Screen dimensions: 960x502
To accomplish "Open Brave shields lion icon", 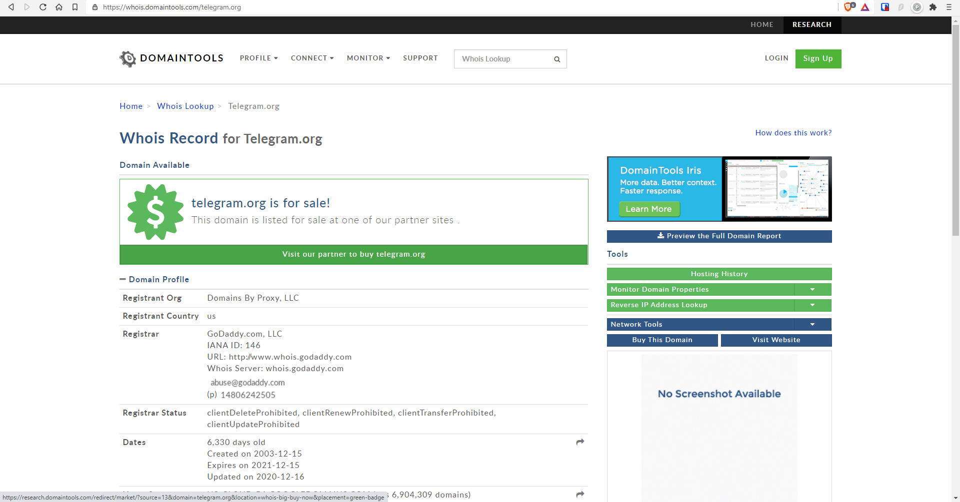I will [x=848, y=7].
